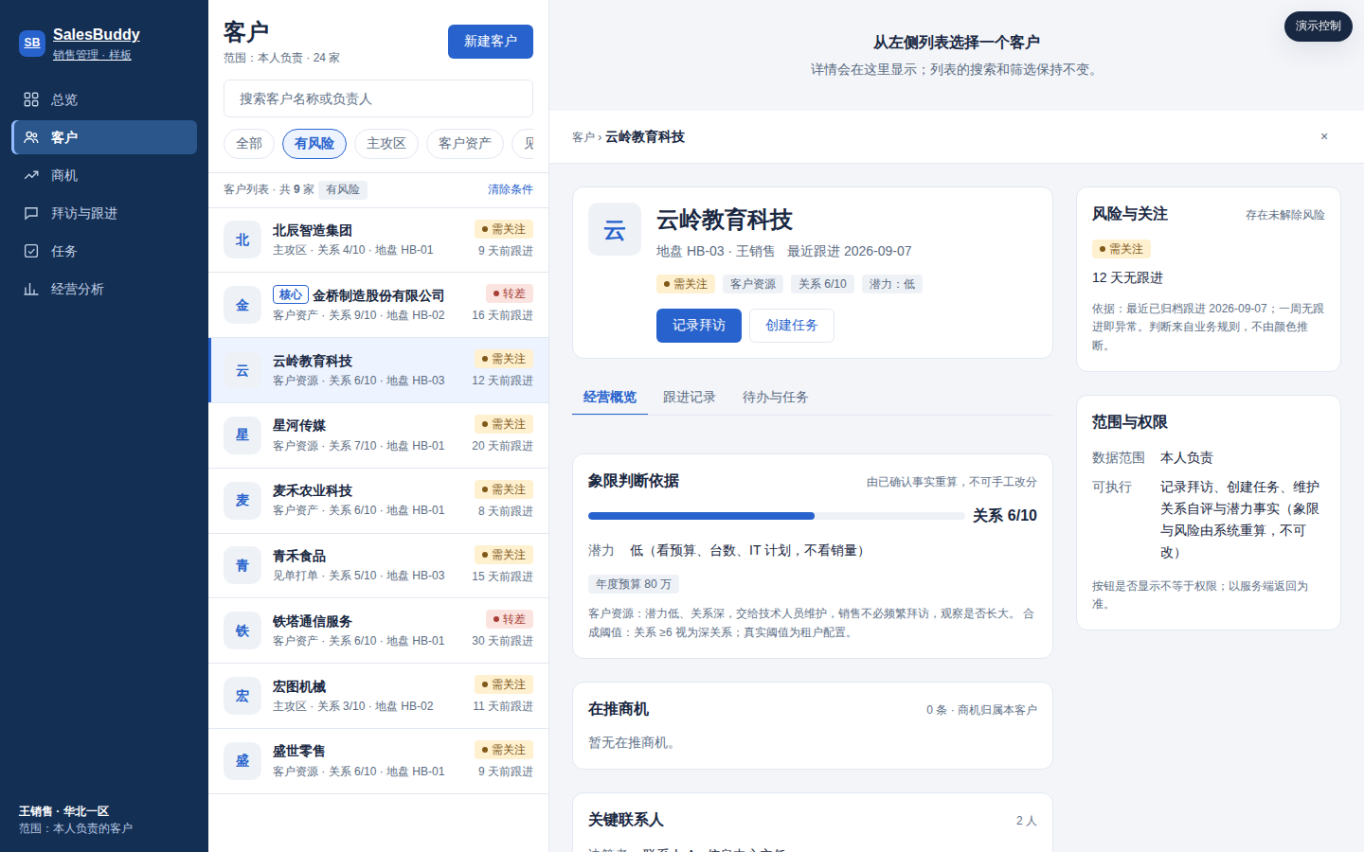Select the 客户资产 filter chip

pos(465,144)
